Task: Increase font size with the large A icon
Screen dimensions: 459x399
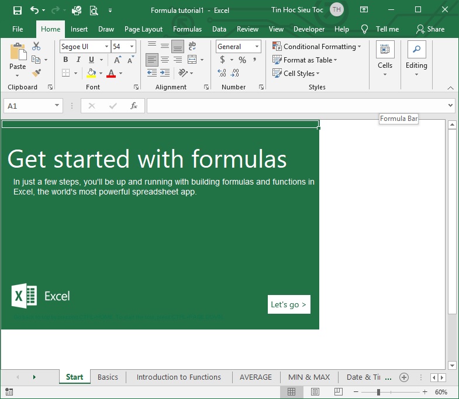Action: click(118, 60)
